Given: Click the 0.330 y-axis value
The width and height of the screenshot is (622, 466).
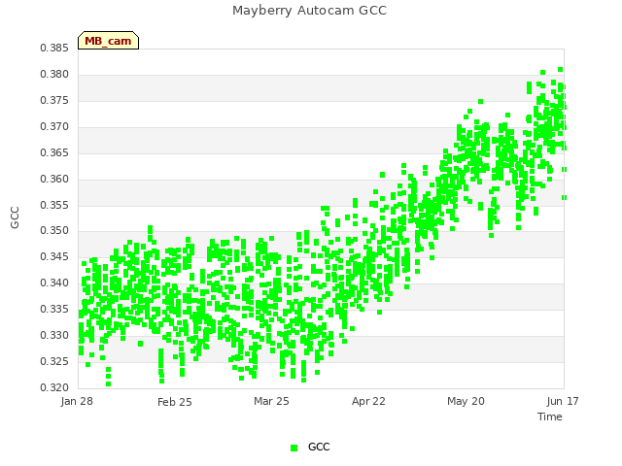Looking at the screenshot, I should point(54,335).
